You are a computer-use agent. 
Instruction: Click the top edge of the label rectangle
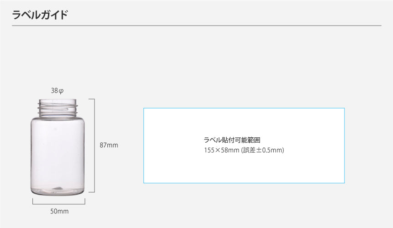[x=244, y=108]
